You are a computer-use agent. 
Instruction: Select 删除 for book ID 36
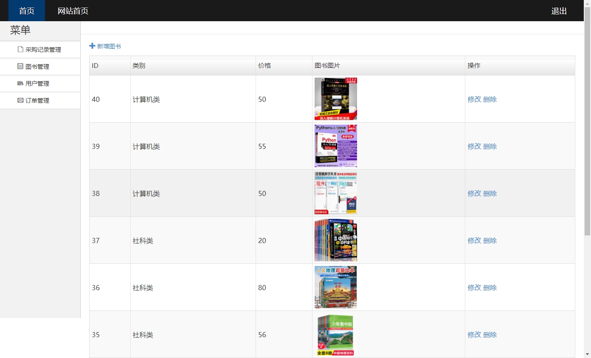pyautogui.click(x=490, y=288)
